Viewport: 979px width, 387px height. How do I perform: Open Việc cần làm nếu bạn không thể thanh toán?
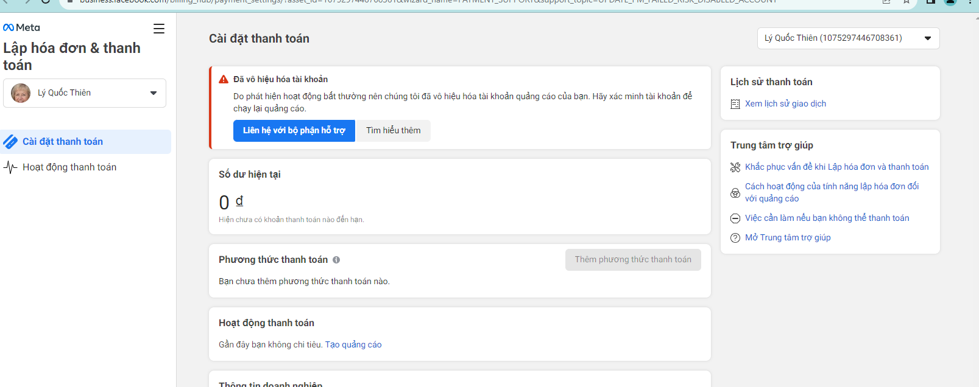827,218
